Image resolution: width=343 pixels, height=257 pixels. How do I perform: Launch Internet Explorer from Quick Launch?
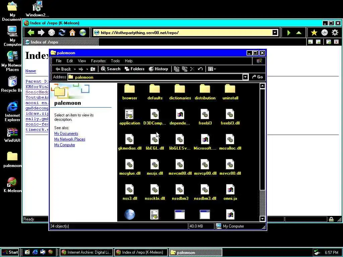coord(35,252)
